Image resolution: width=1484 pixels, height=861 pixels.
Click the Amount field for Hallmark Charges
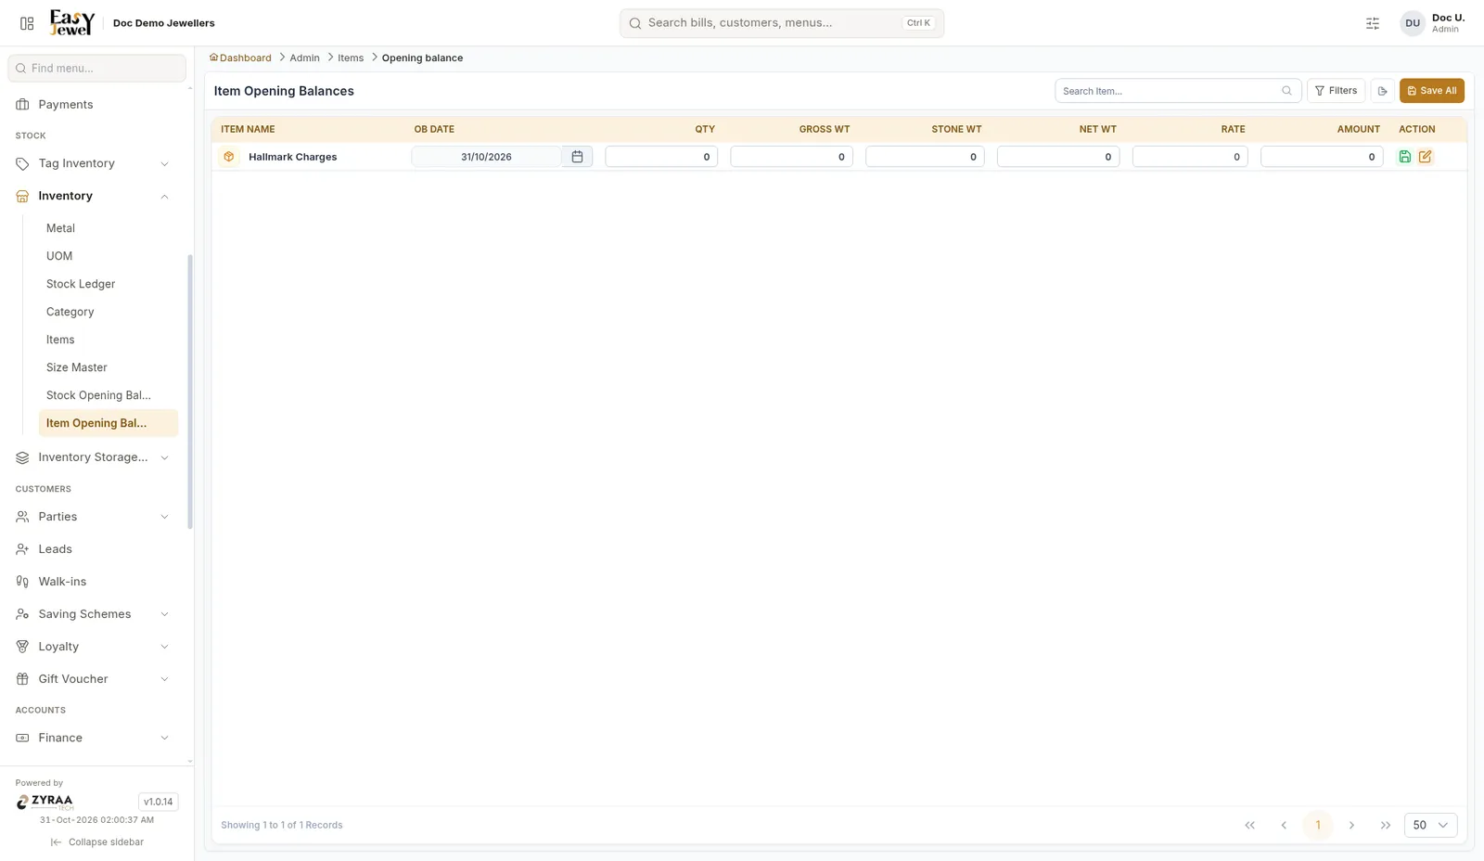click(1322, 157)
